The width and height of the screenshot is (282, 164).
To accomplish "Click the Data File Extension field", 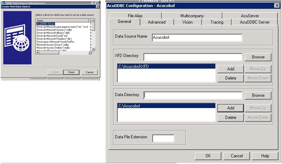I will [163, 138].
